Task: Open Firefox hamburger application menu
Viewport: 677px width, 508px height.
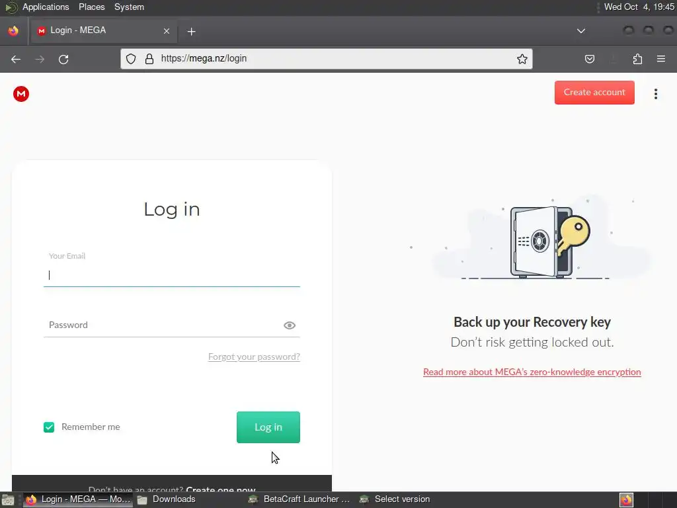Action: 660,59
